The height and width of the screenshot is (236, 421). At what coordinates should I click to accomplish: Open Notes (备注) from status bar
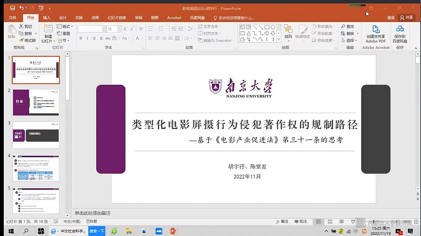282,222
